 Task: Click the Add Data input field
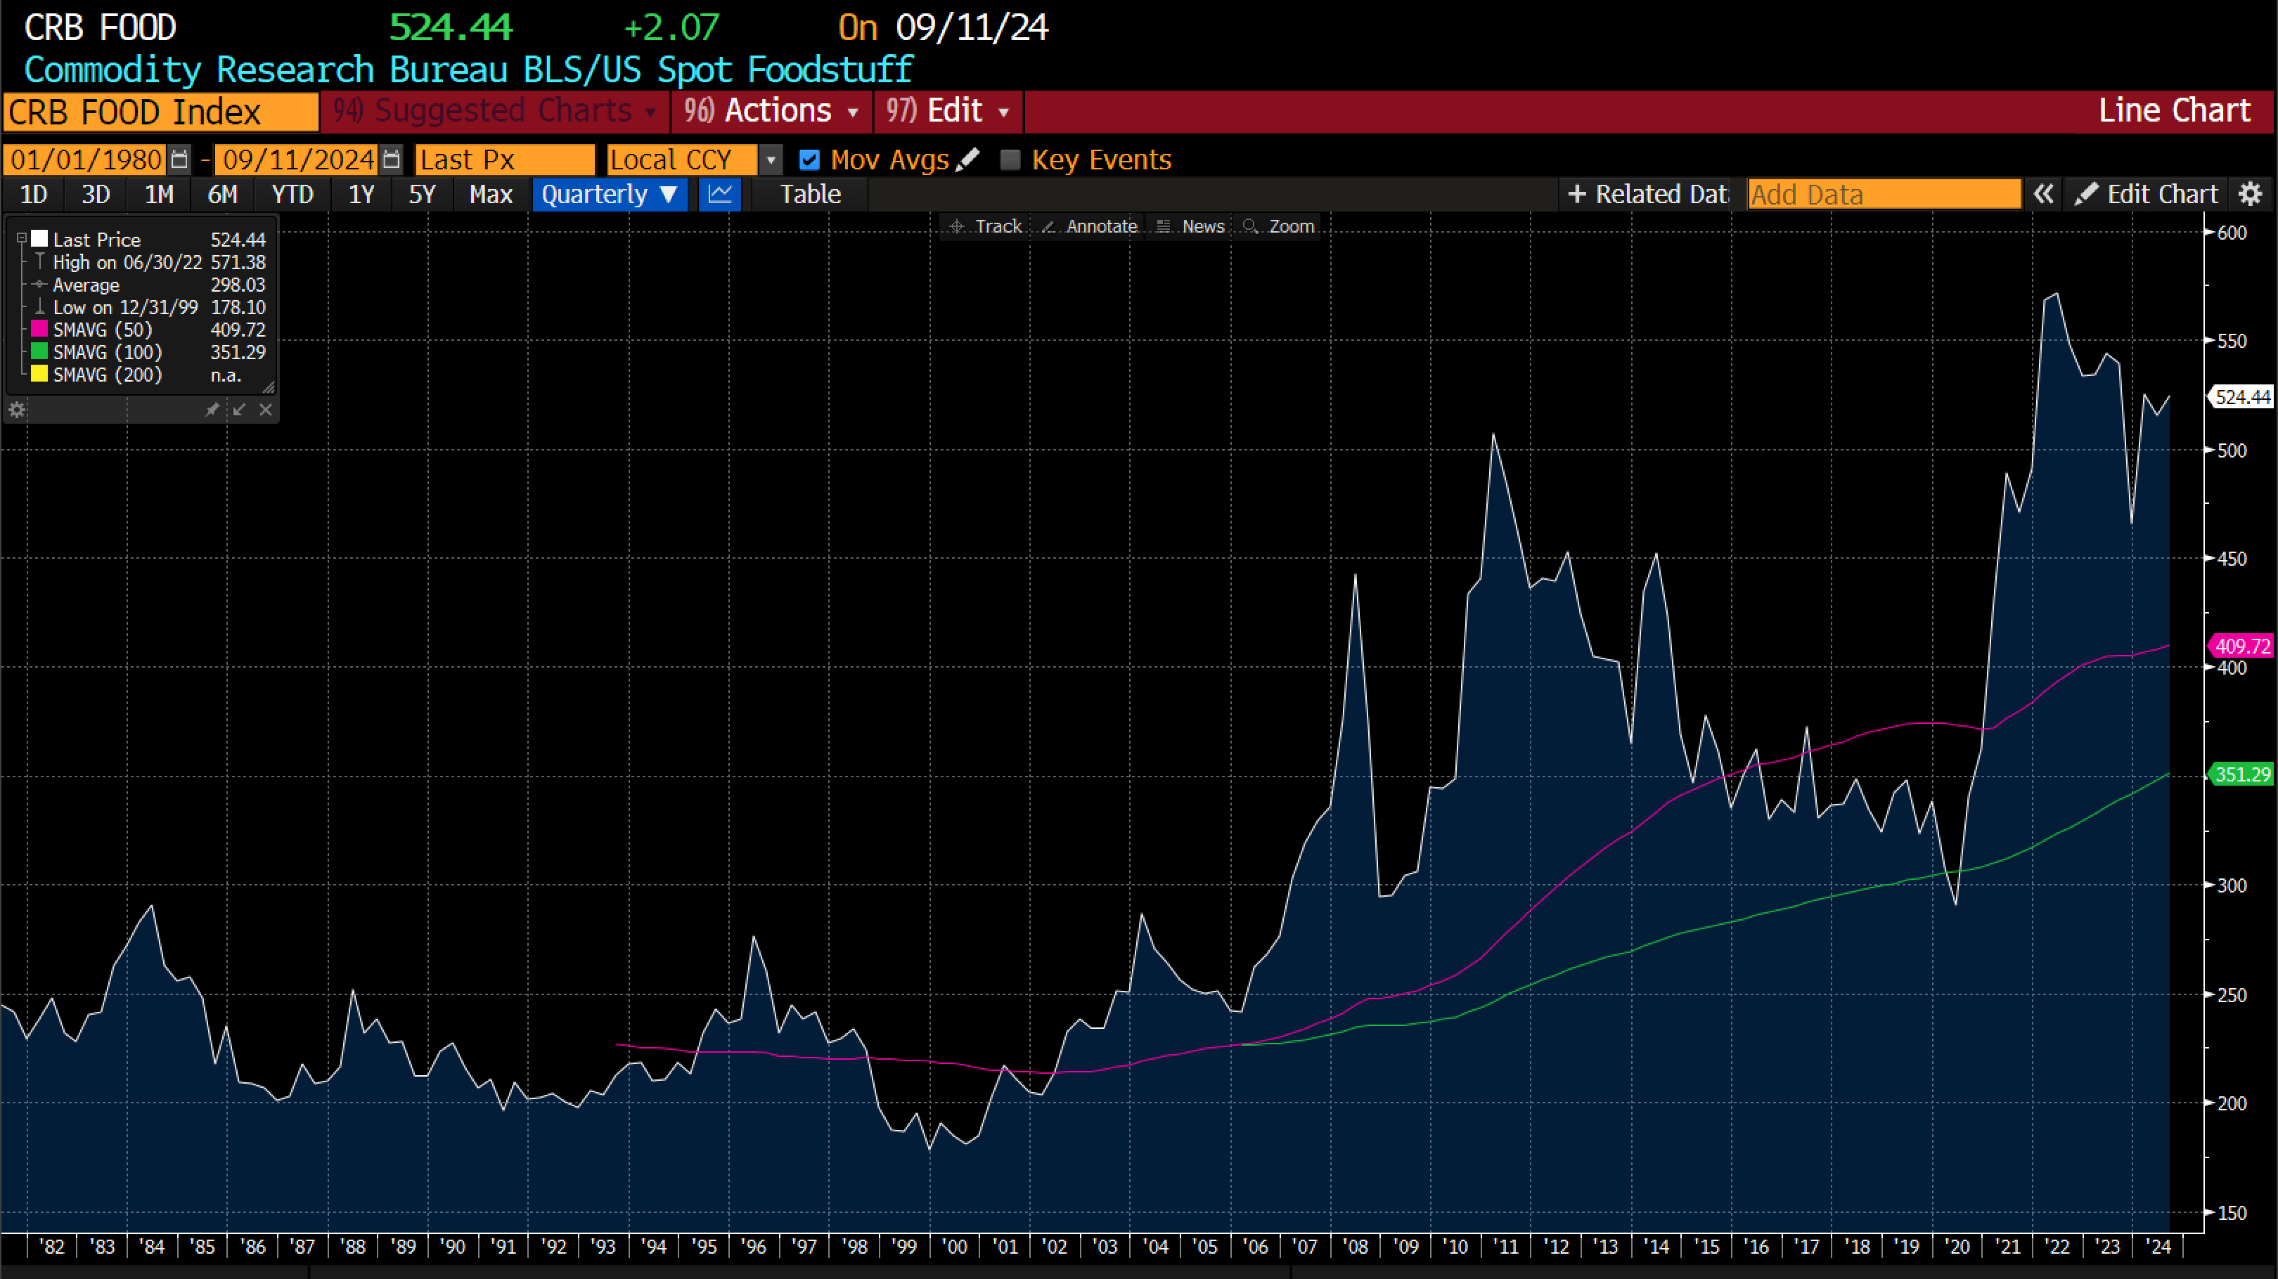point(1884,193)
